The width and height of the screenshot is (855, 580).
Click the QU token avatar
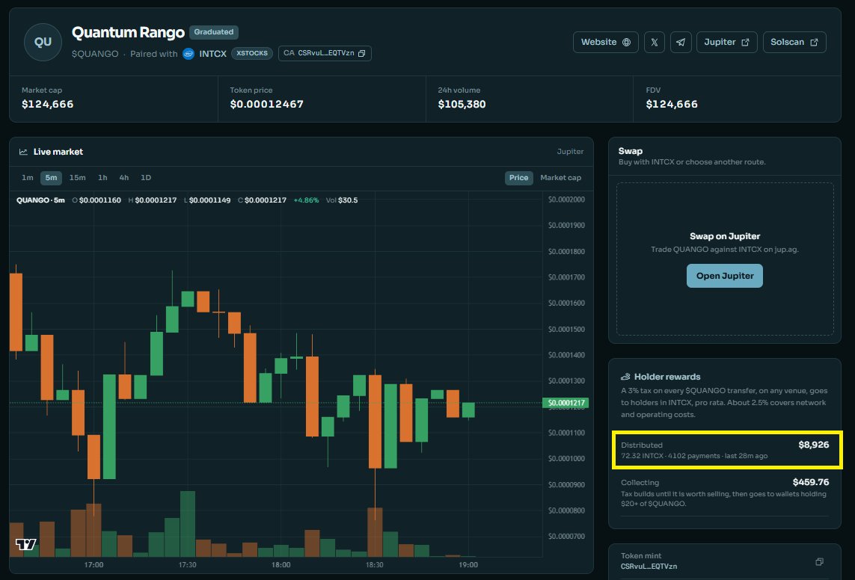[43, 42]
